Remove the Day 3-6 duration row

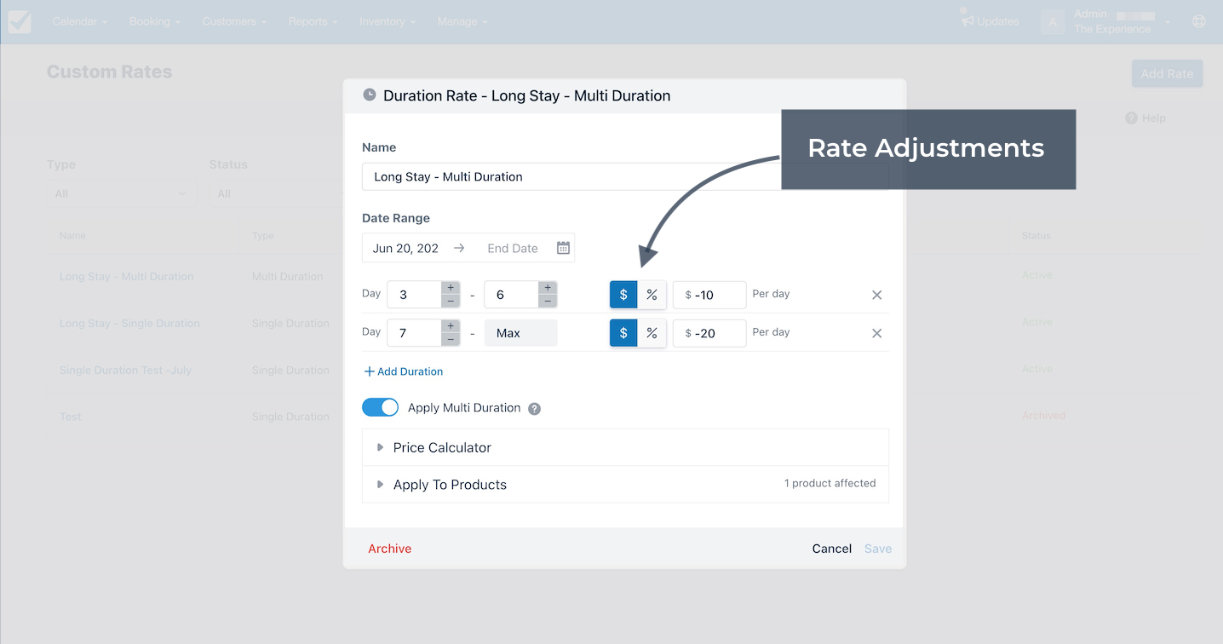click(x=876, y=295)
